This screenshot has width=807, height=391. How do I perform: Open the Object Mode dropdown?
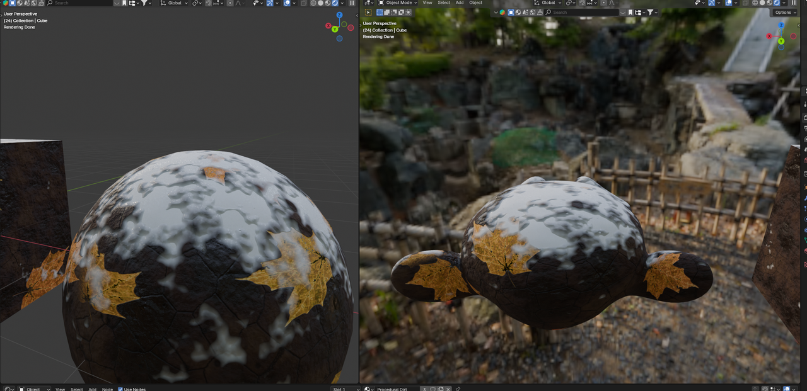click(398, 3)
